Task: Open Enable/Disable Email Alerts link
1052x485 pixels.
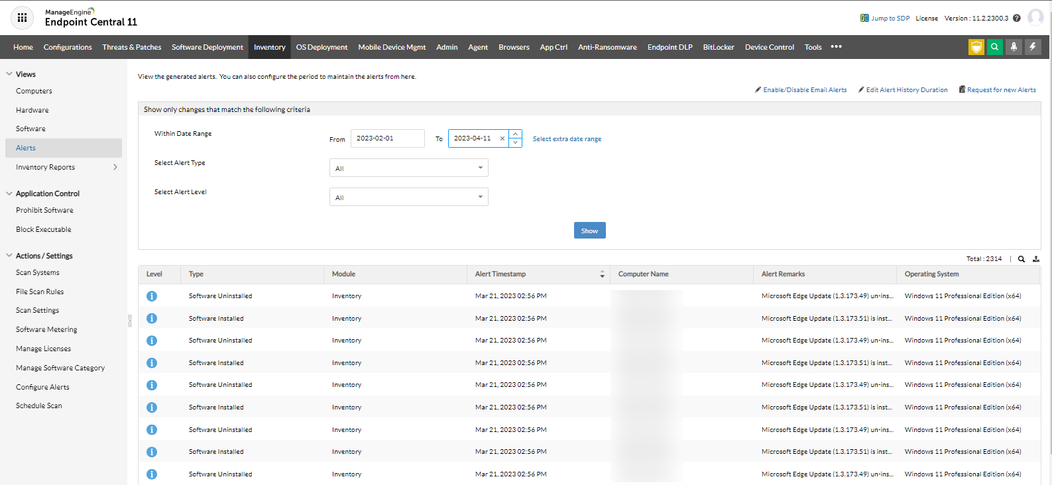Action: pos(805,90)
